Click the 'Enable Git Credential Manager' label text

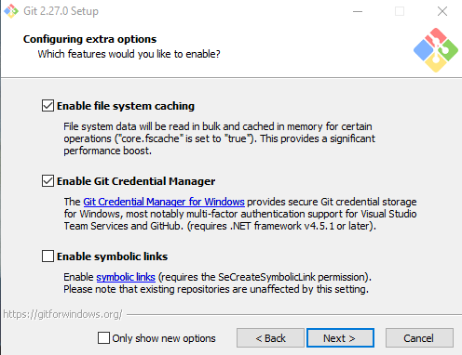click(136, 181)
